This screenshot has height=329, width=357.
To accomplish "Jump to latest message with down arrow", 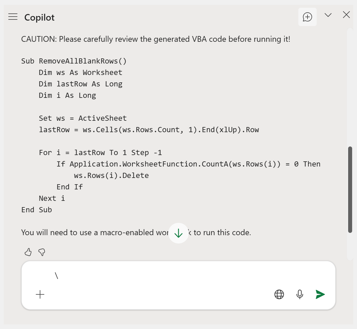I will point(178,233).
